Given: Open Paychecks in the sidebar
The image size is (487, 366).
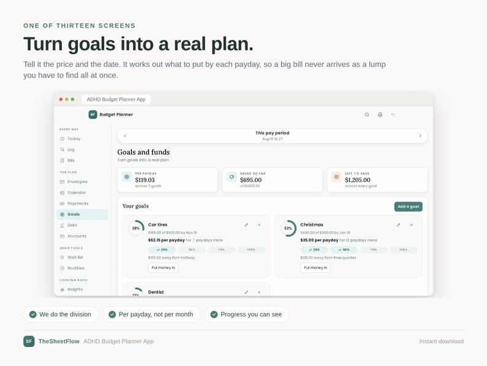Looking at the screenshot, I should 82,203.
